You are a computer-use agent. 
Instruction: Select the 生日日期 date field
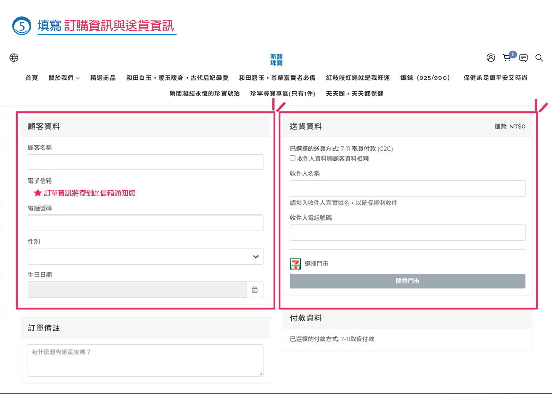click(137, 290)
